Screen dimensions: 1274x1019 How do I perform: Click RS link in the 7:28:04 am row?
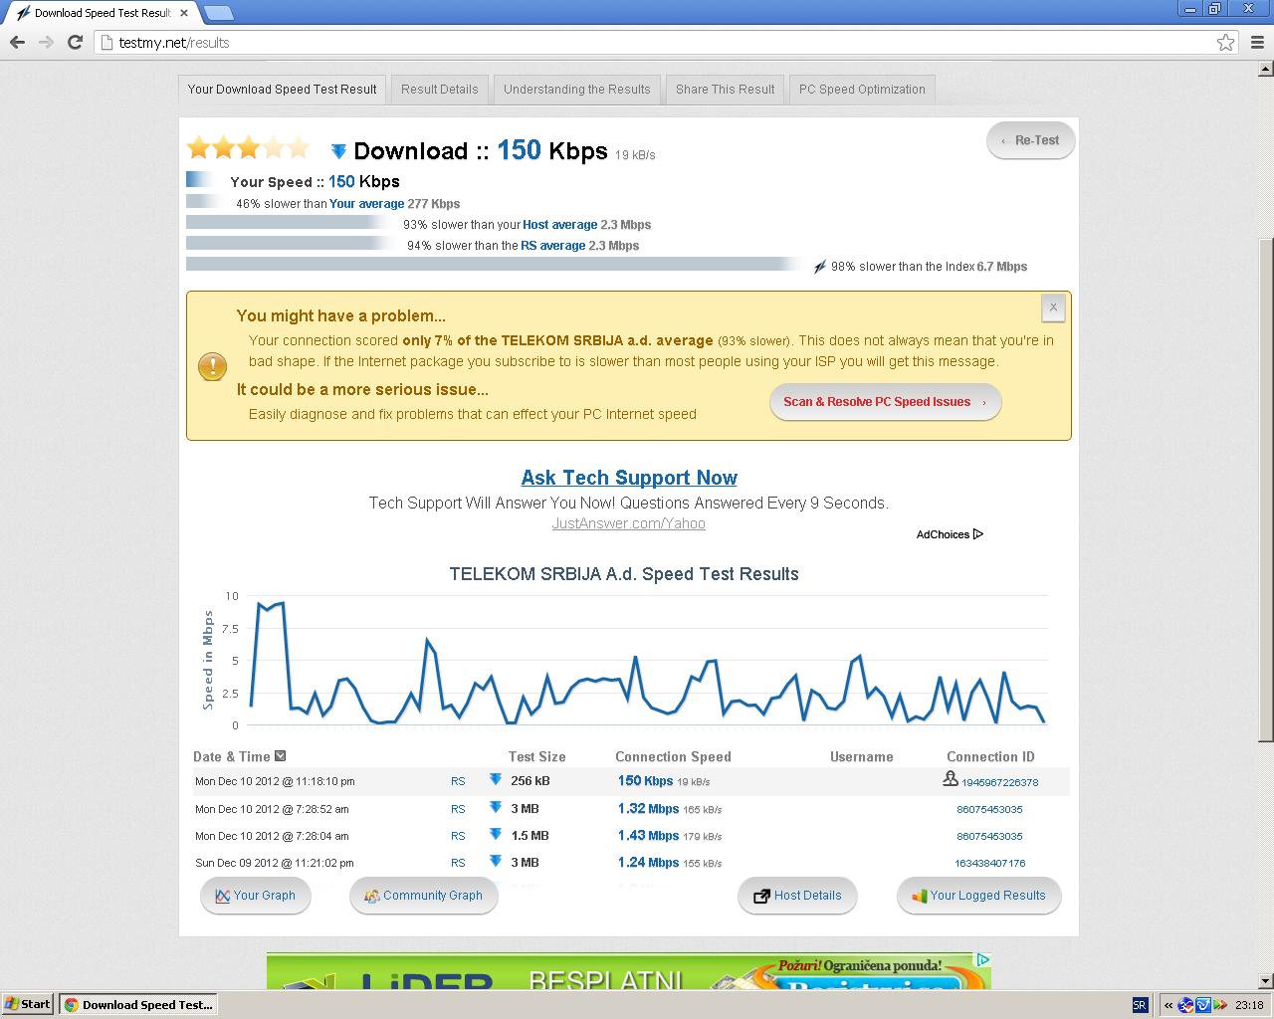coord(458,836)
